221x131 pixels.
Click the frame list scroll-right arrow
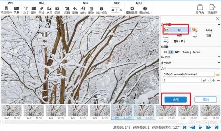click(x=219, y=121)
